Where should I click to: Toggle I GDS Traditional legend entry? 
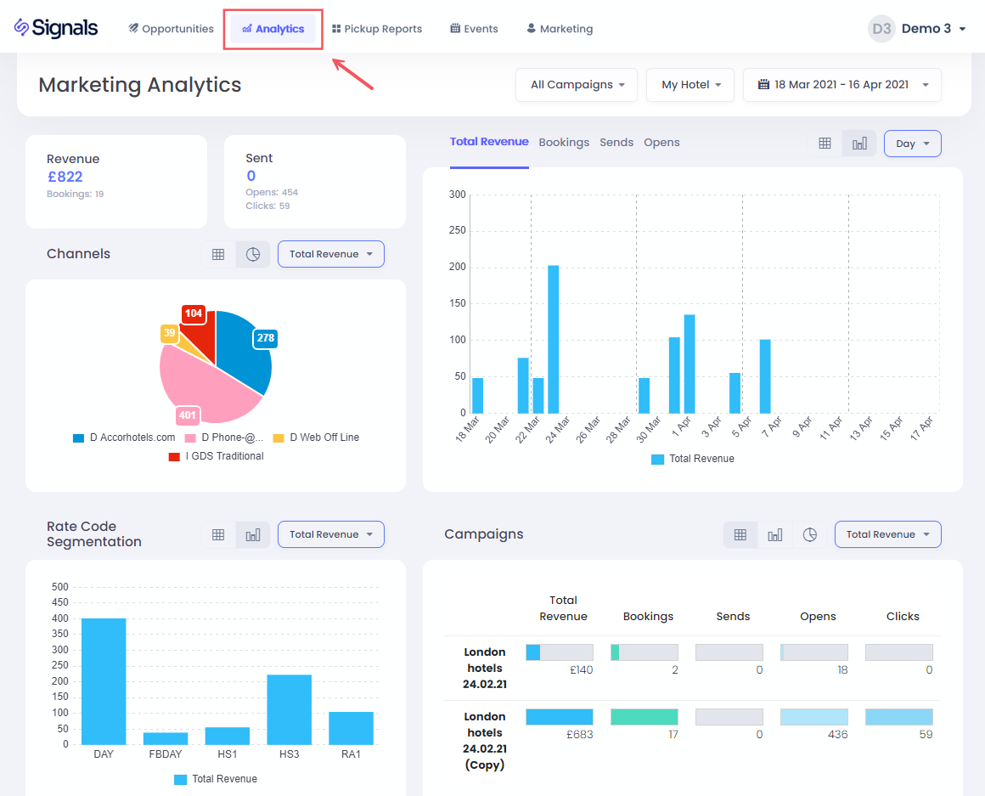click(217, 456)
